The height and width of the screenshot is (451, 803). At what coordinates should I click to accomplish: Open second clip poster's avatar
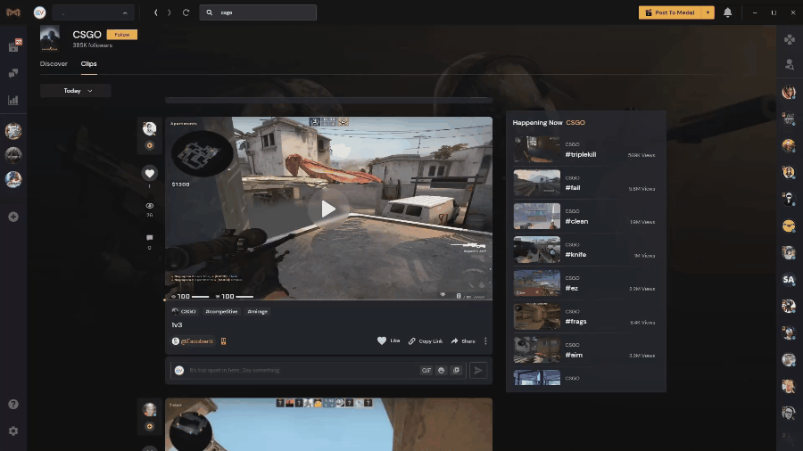coord(150,410)
